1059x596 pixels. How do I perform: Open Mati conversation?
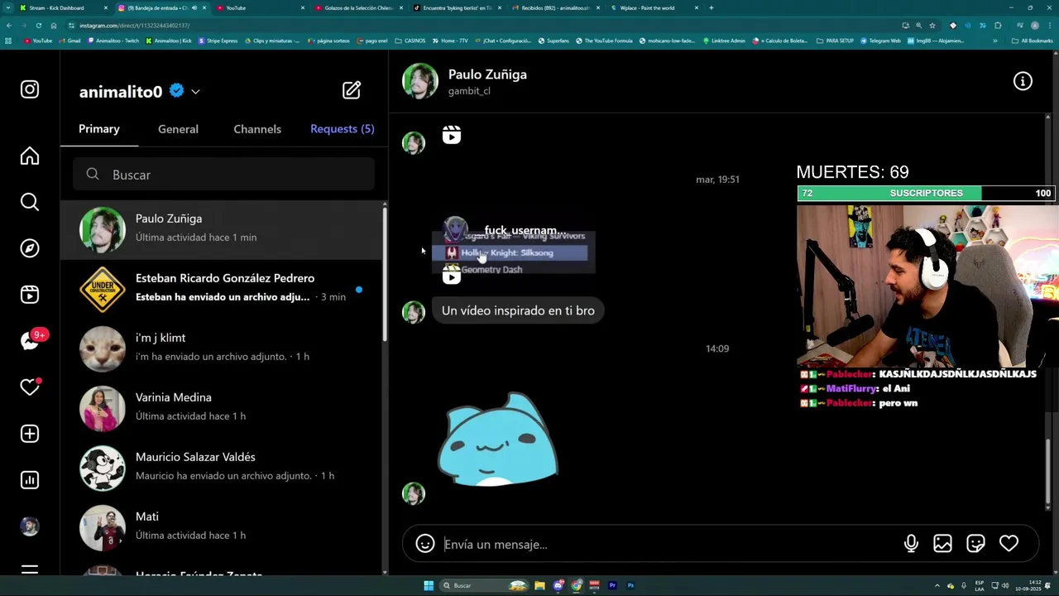[223, 527]
